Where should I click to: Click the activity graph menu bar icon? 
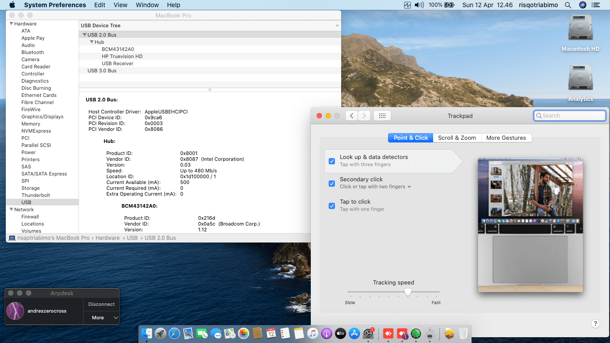click(407, 5)
